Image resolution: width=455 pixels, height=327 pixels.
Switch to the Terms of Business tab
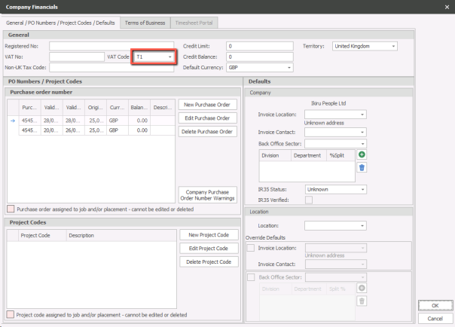(x=145, y=23)
